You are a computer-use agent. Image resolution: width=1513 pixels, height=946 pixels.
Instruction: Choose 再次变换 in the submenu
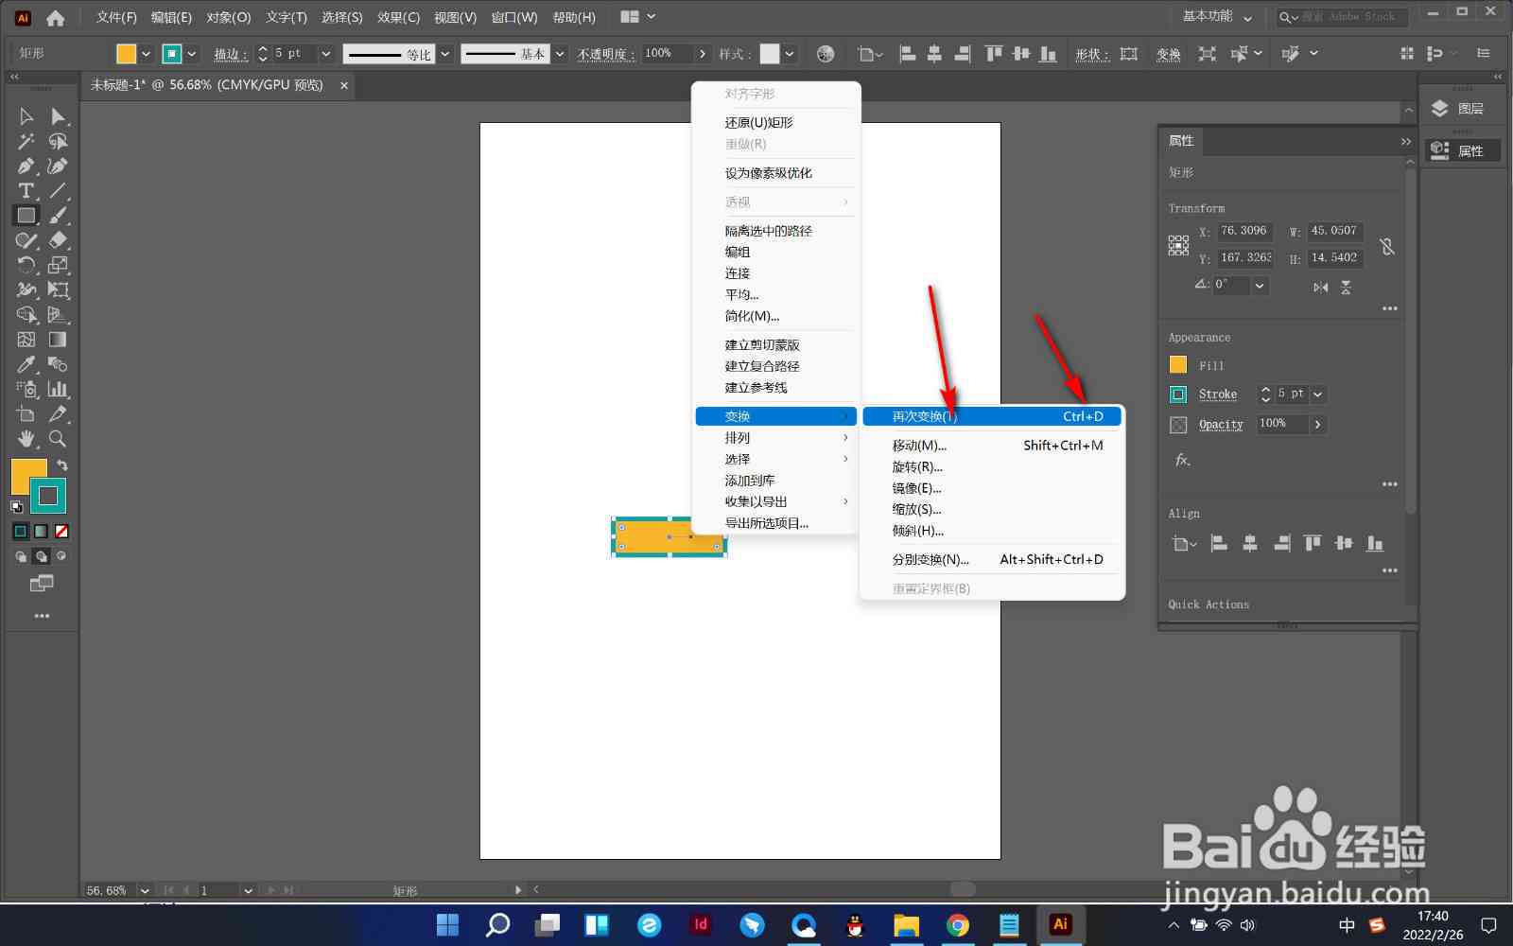tap(992, 416)
